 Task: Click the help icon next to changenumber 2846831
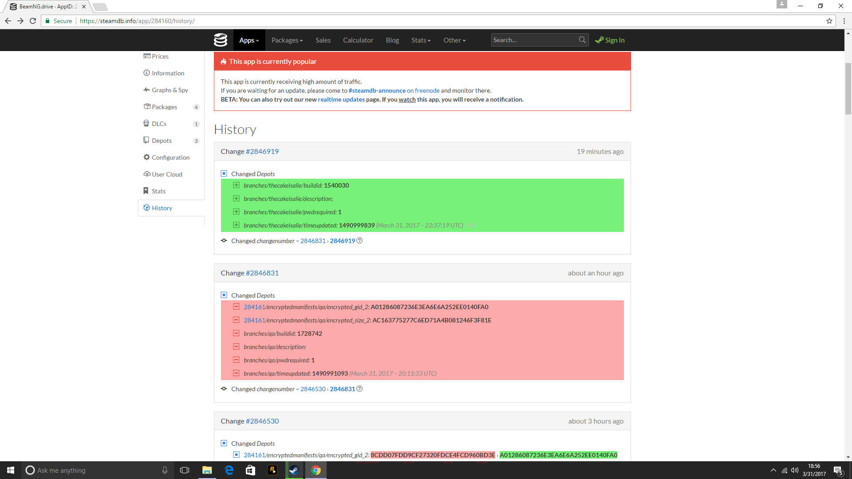tap(359, 389)
